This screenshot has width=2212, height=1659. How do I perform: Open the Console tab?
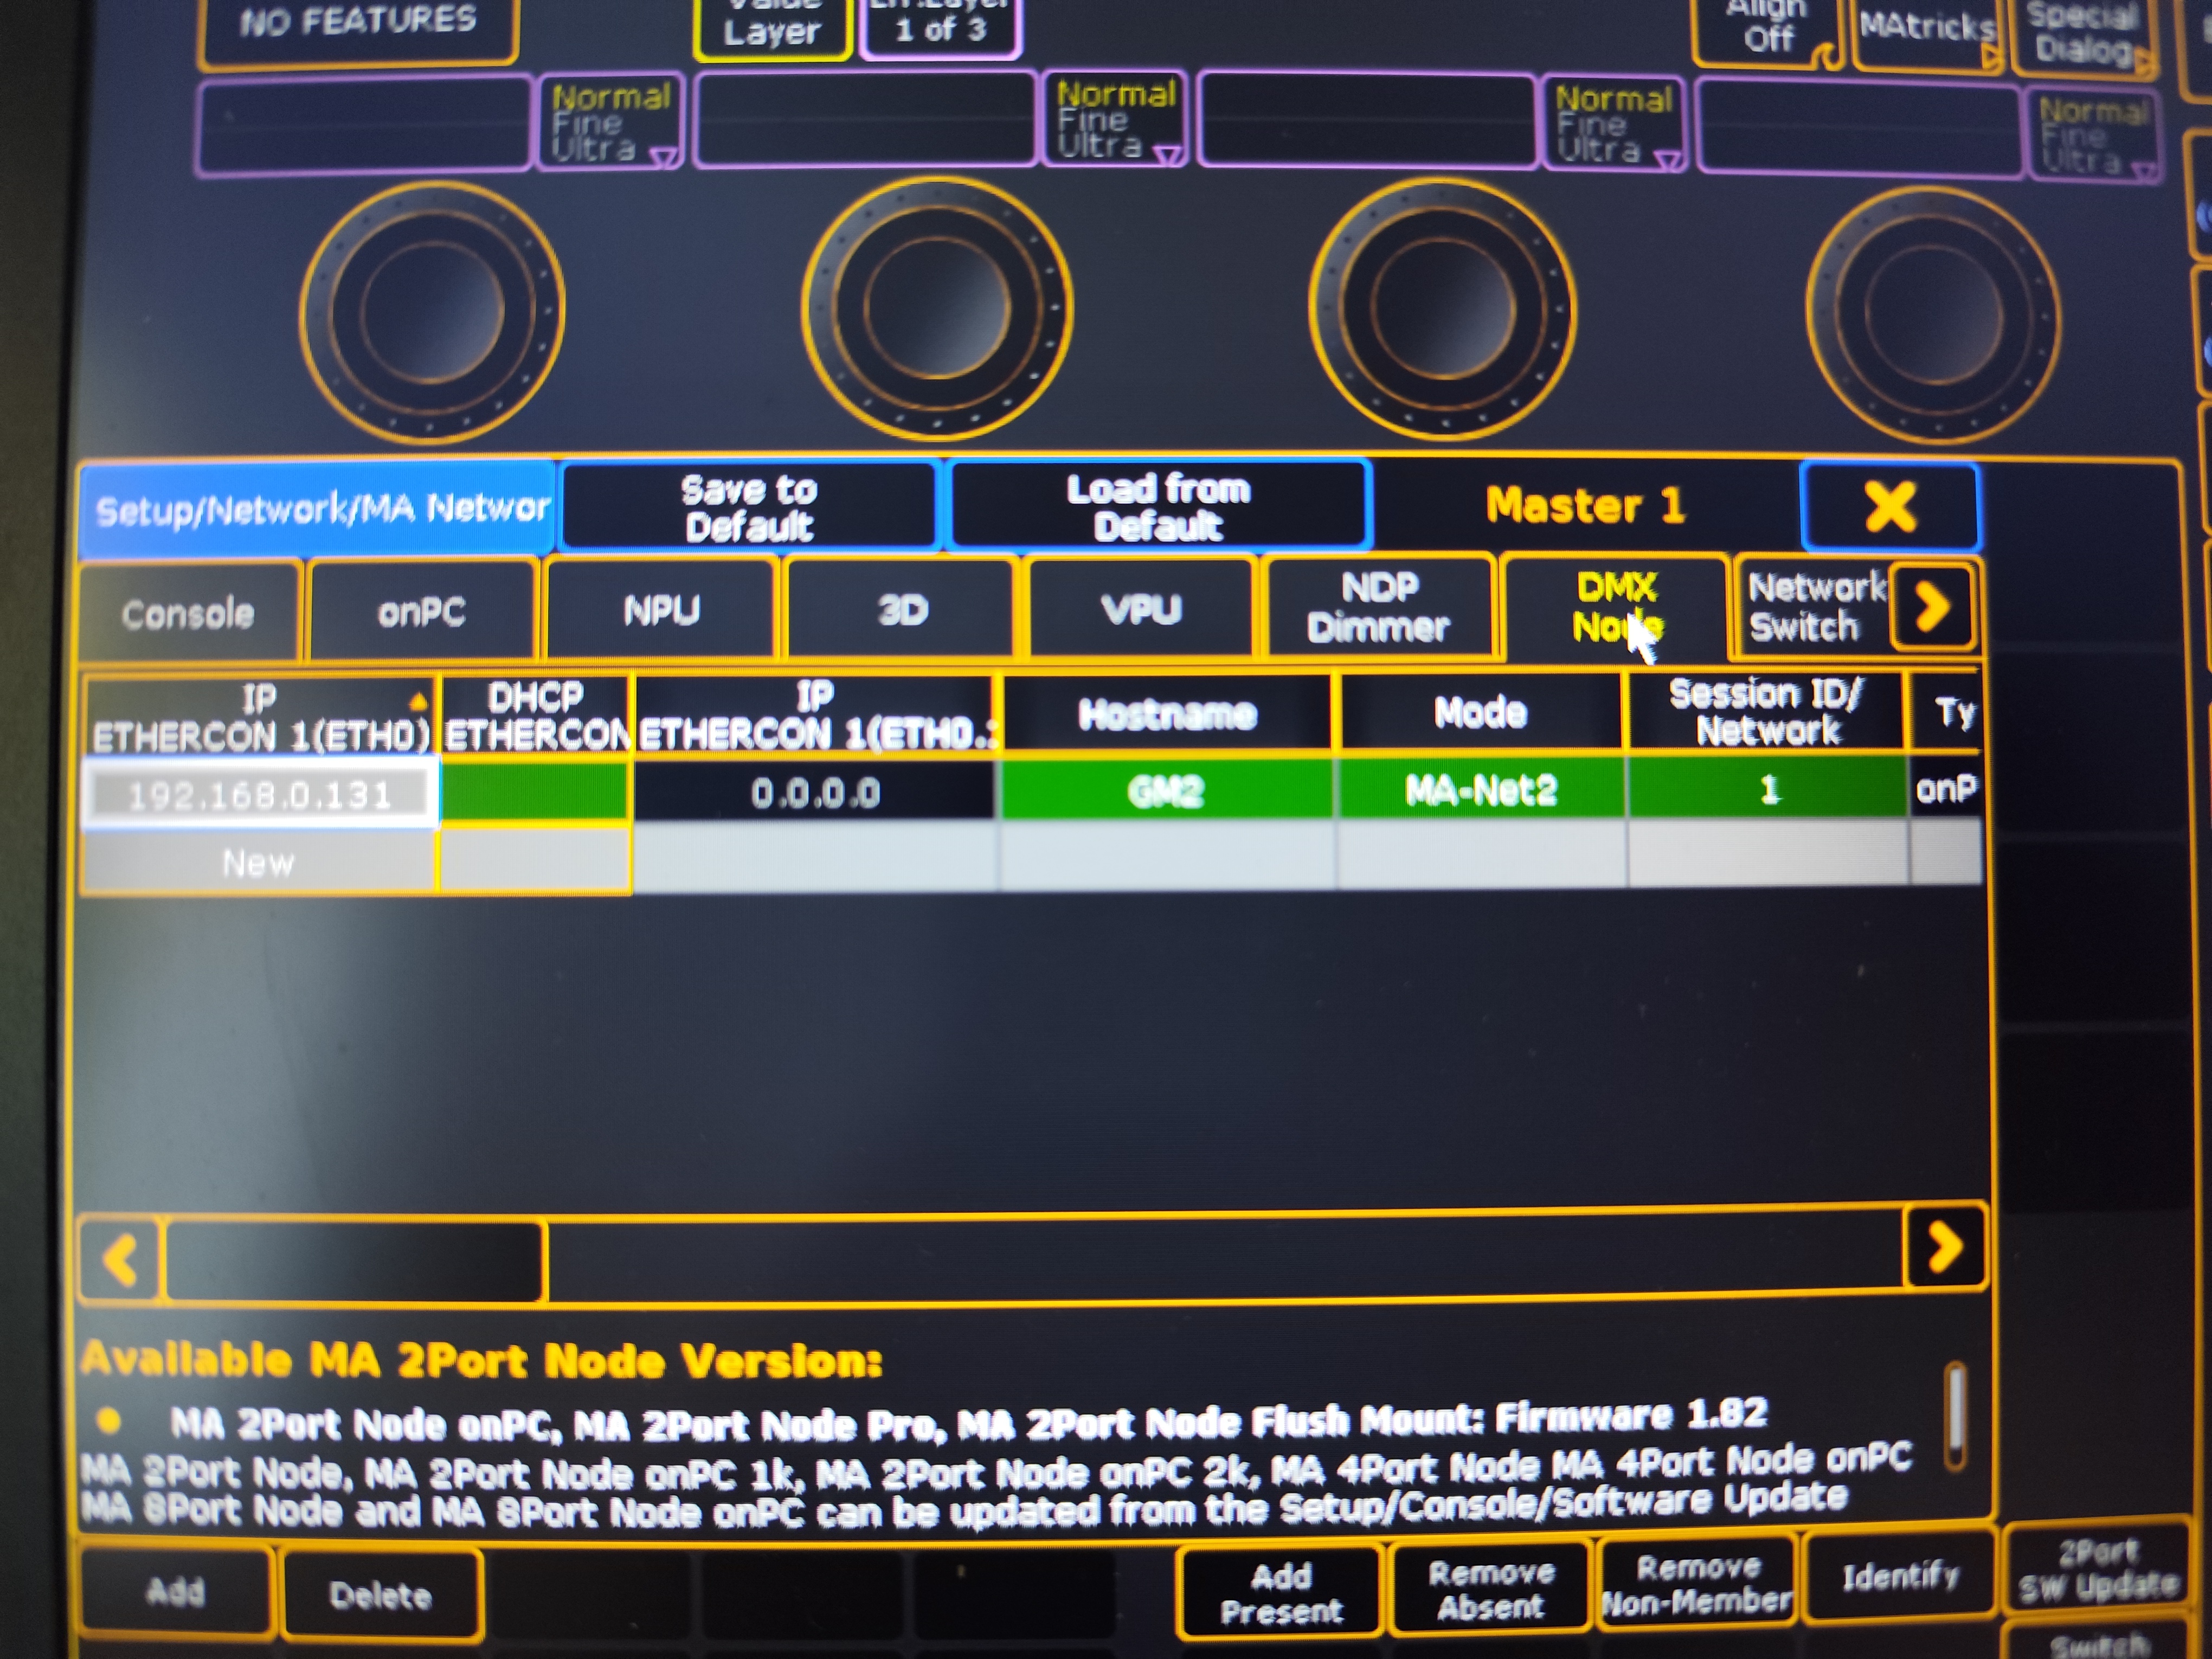[x=188, y=612]
